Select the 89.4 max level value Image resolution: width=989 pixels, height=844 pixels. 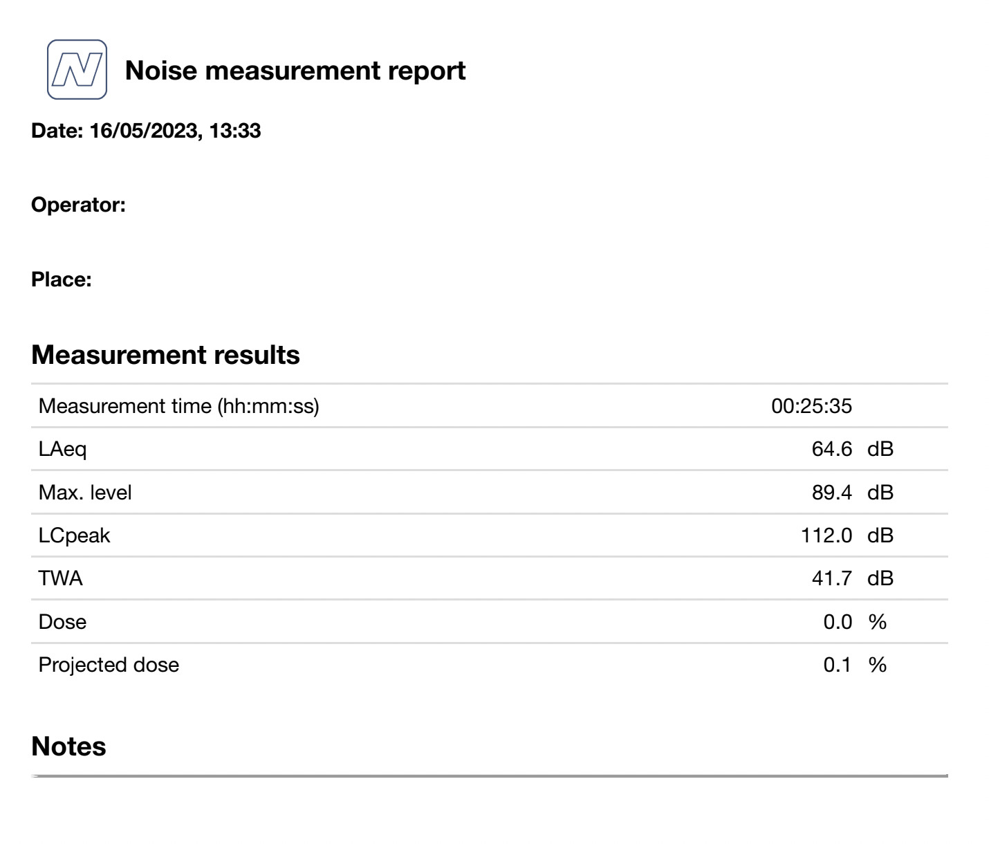[x=832, y=493]
